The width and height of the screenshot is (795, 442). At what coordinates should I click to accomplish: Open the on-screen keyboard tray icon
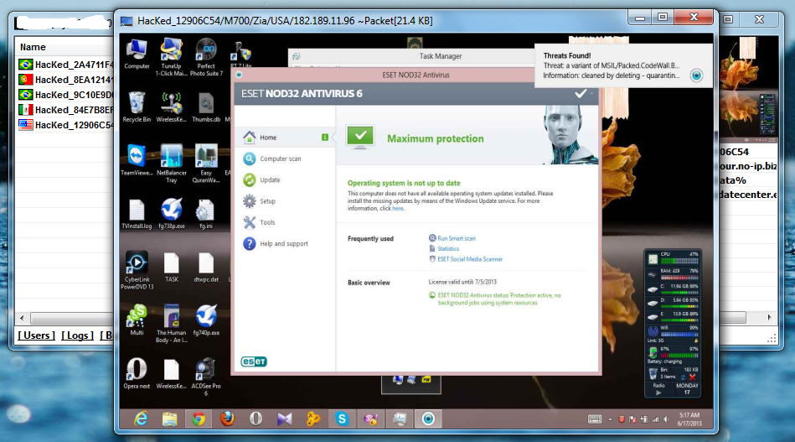pyautogui.click(x=595, y=419)
